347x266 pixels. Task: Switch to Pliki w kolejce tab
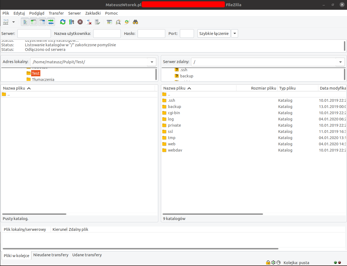click(17, 255)
